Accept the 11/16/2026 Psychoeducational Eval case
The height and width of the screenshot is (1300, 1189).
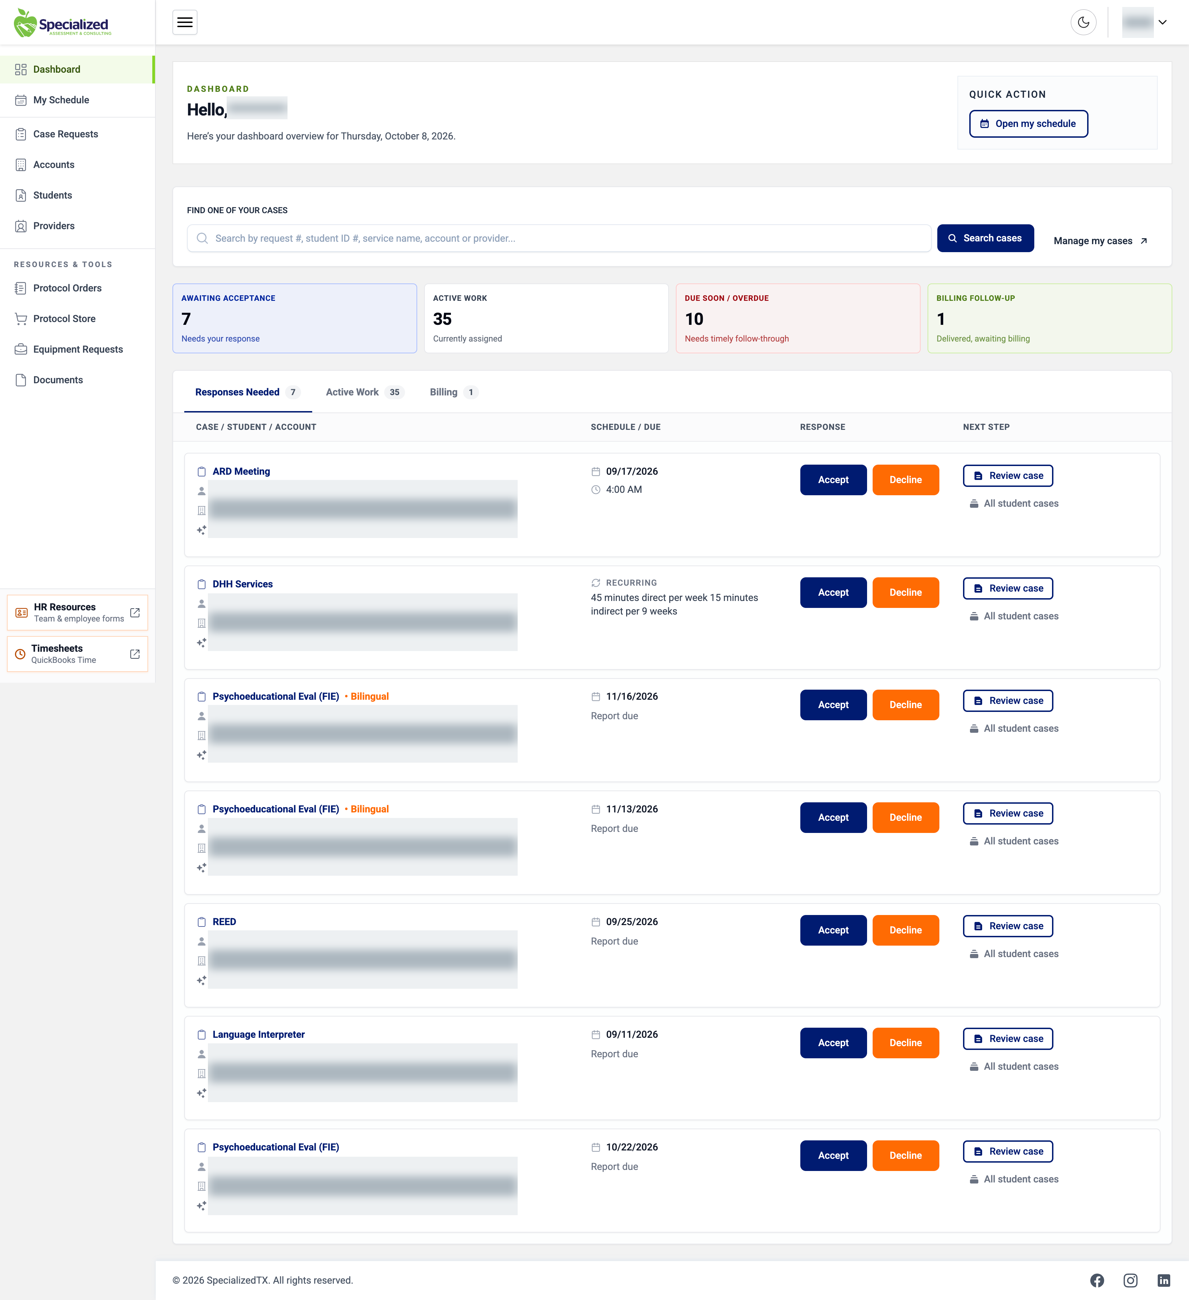click(833, 705)
